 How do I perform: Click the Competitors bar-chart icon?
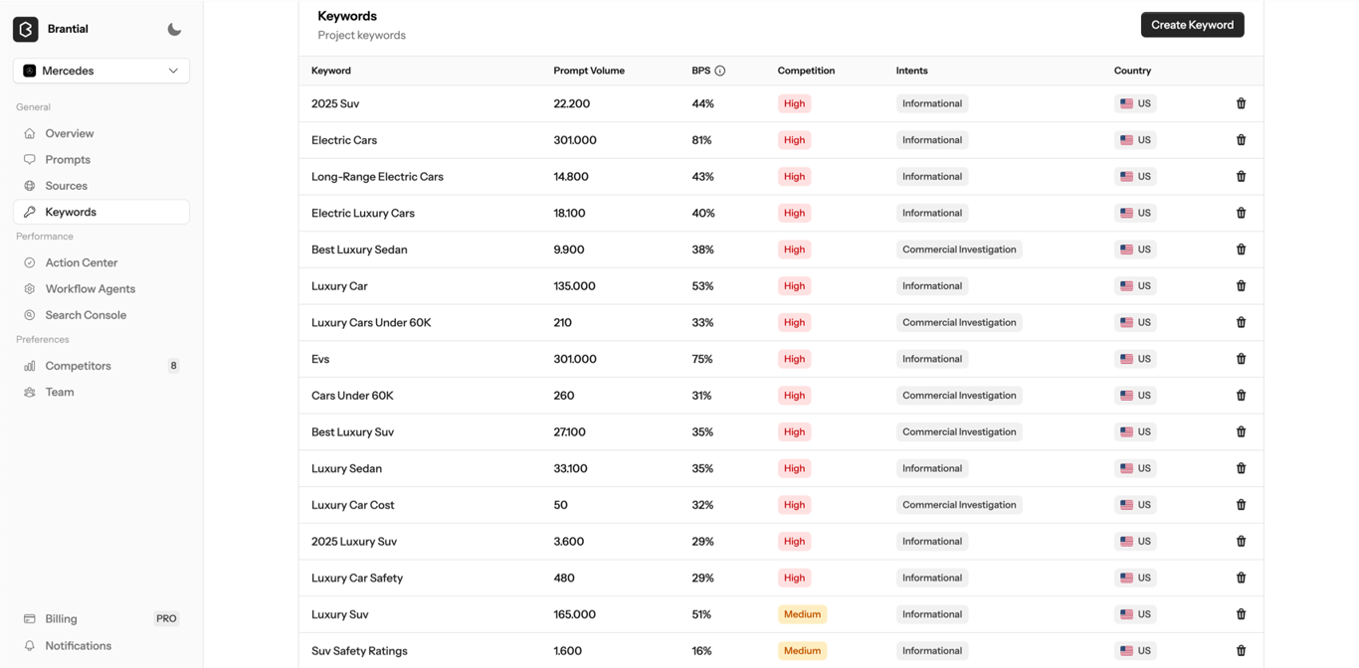click(31, 365)
